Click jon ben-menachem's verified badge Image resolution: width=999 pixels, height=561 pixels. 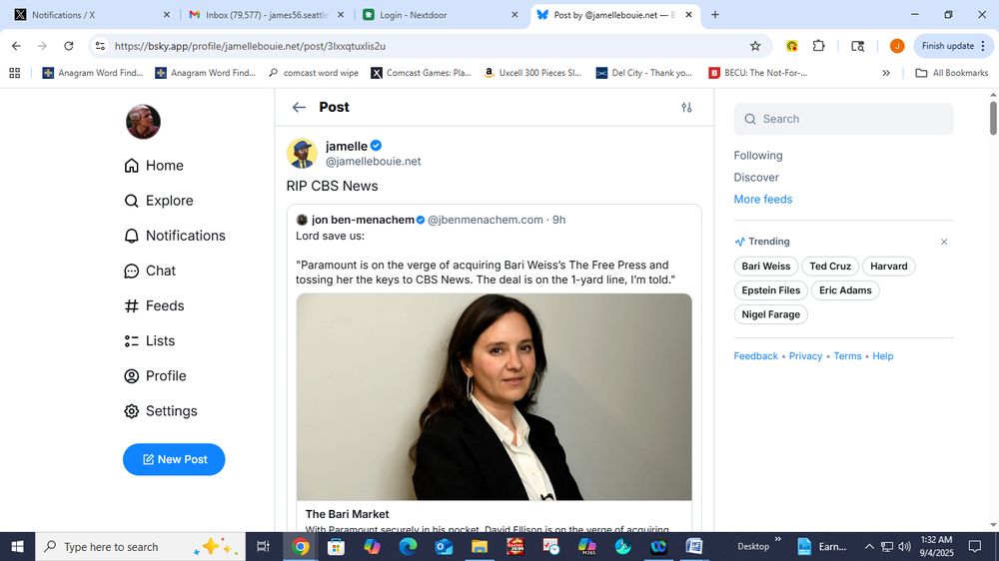421,220
